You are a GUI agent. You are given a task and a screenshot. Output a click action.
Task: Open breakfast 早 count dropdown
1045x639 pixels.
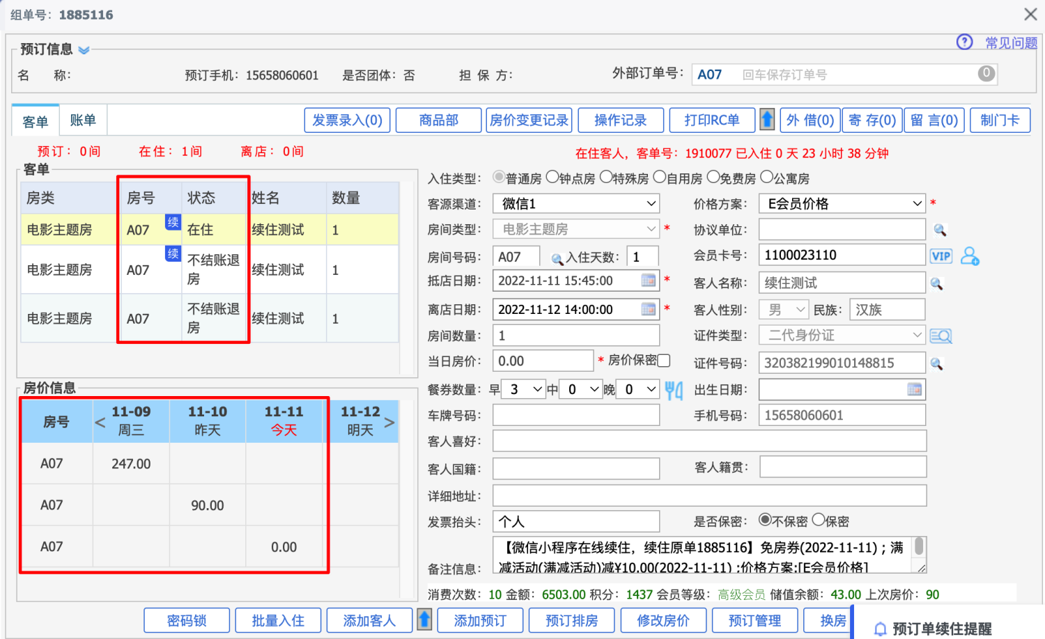(x=524, y=389)
